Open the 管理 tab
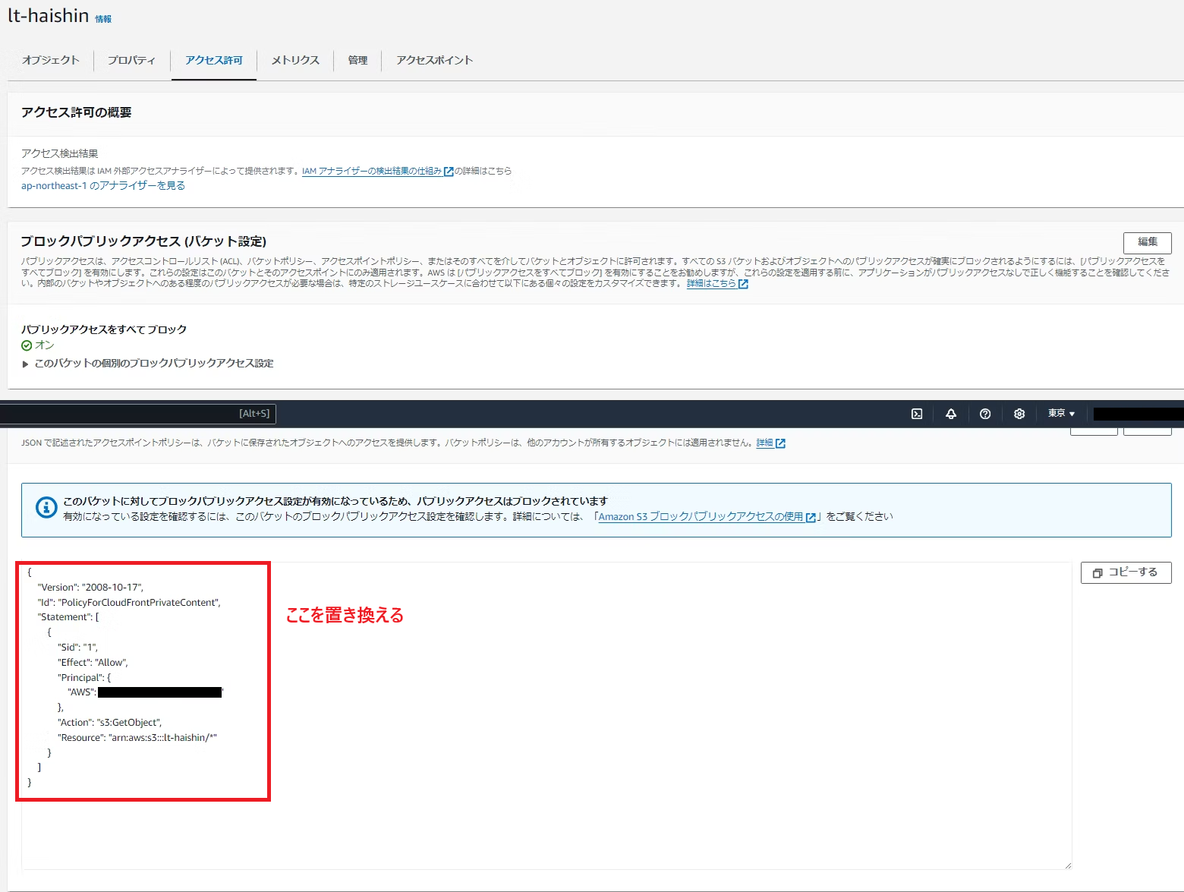 click(357, 60)
